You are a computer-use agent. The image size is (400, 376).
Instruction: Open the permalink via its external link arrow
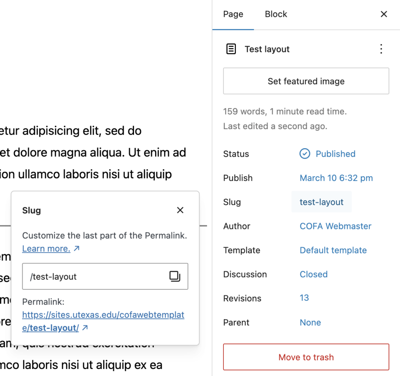point(84,328)
